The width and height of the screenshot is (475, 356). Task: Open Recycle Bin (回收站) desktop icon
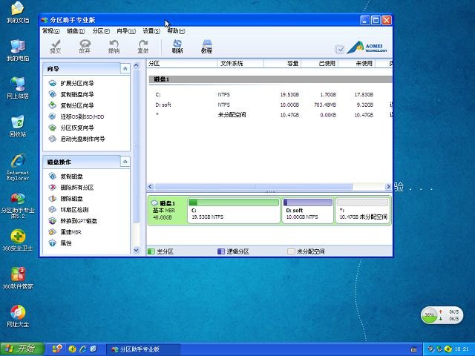[18, 126]
